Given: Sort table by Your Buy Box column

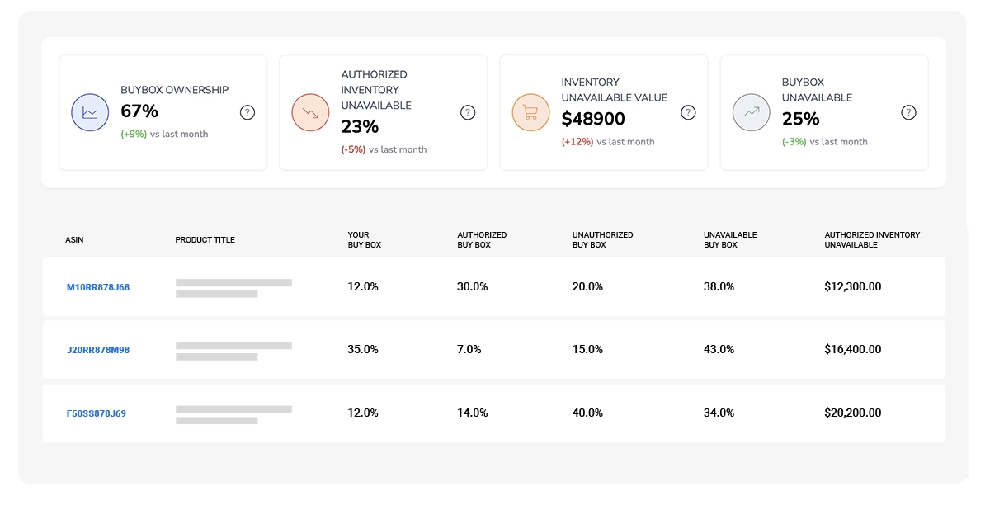Looking at the screenshot, I should tap(363, 239).
